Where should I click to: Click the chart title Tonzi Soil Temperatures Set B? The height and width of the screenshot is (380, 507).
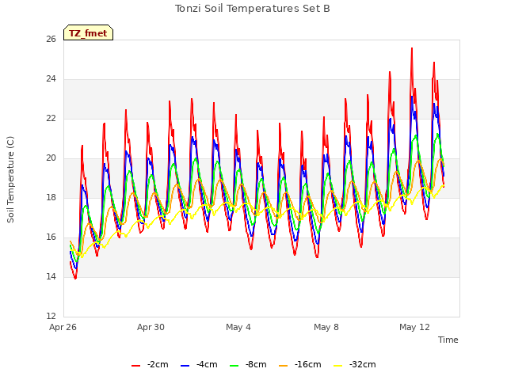[x=253, y=9]
